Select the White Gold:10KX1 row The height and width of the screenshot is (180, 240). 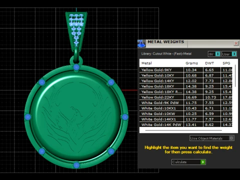coord(186,108)
